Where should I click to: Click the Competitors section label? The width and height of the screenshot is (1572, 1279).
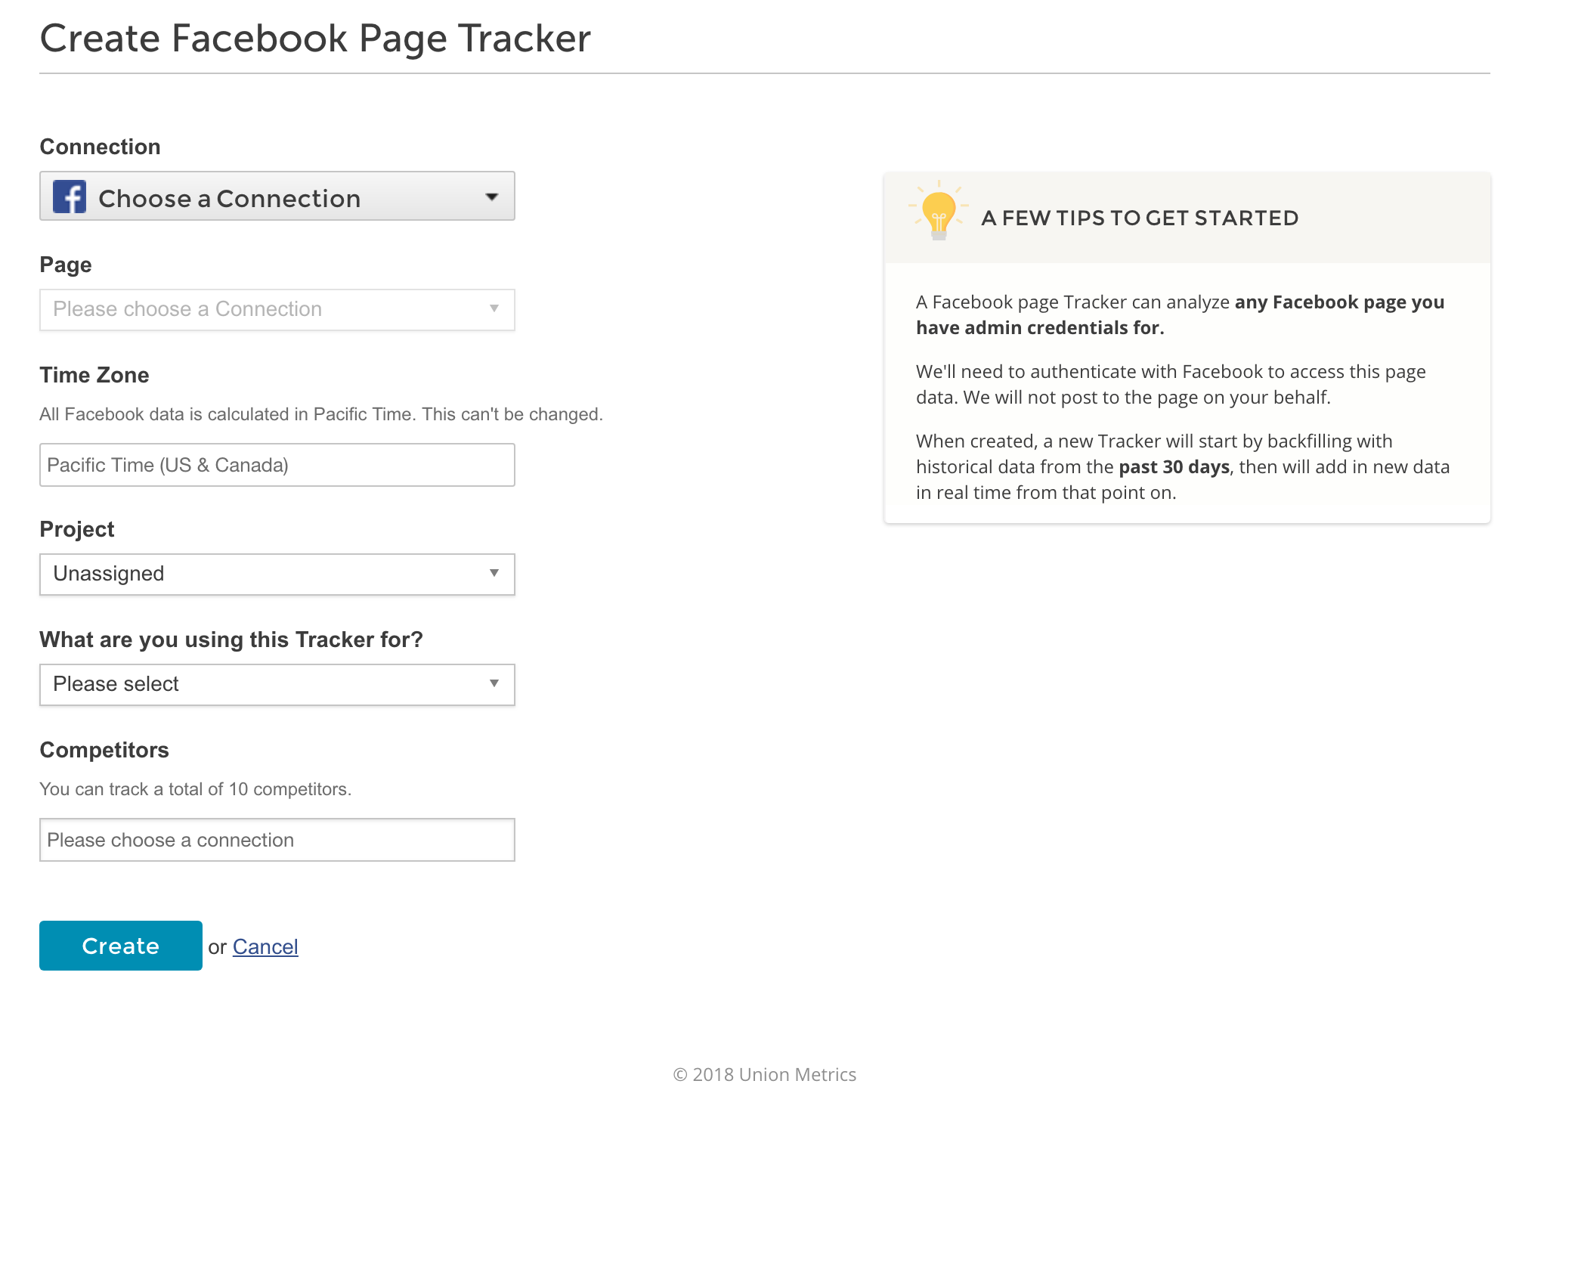(x=104, y=750)
